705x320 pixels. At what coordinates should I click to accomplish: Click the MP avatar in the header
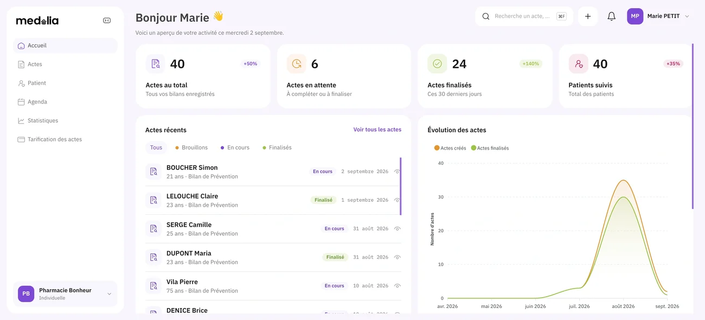point(635,16)
